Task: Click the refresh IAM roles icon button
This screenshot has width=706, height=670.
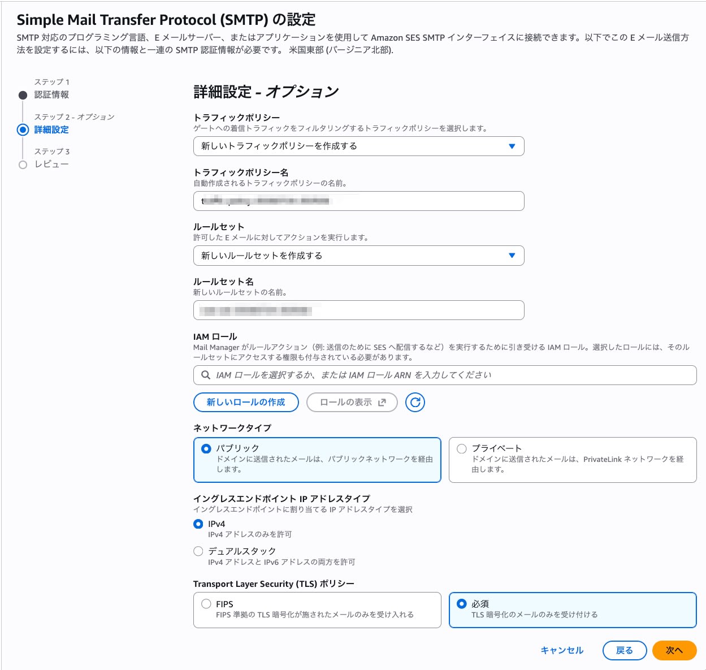Action: pyautogui.click(x=415, y=402)
